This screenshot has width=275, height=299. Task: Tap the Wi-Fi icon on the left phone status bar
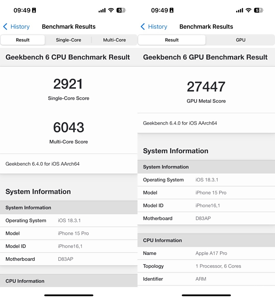tap(111, 10)
